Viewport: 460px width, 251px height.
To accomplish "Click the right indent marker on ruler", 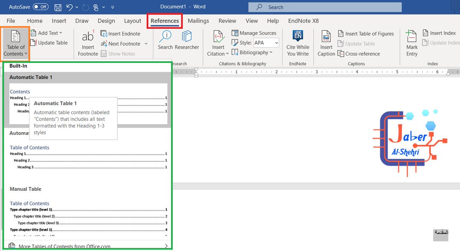I will point(447,73).
